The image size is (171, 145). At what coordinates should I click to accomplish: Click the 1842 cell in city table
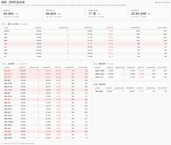click(x=165, y=37)
